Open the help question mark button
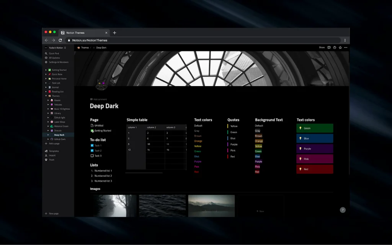The height and width of the screenshot is (245, 392). [x=343, y=210]
